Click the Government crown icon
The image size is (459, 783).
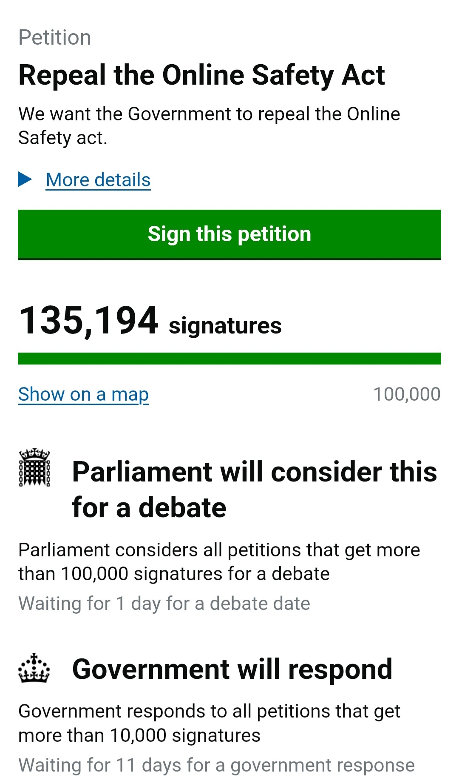tap(34, 668)
